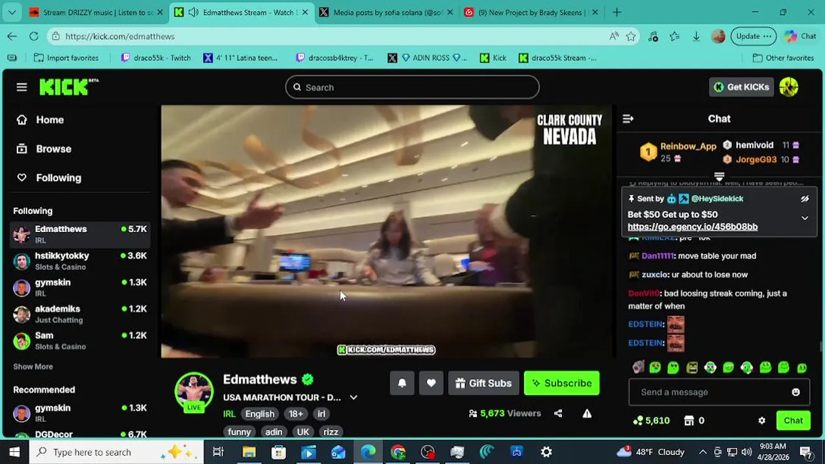This screenshot has width=825, height=464.
Task: Open the go.egency.io pinned link
Action: pos(692,227)
